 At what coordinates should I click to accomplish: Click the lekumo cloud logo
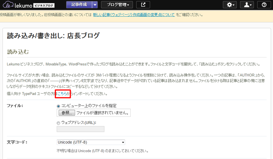[x=8, y=5]
